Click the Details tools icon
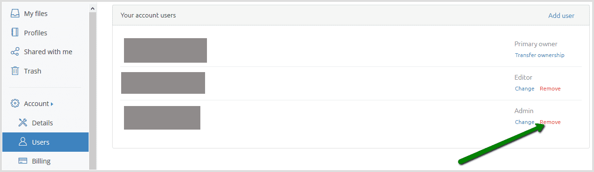The height and width of the screenshot is (172, 594). [x=23, y=123]
